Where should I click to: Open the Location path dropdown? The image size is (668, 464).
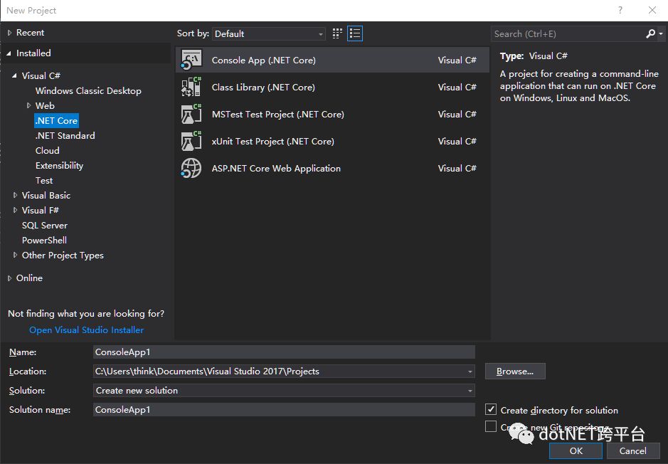pos(470,371)
